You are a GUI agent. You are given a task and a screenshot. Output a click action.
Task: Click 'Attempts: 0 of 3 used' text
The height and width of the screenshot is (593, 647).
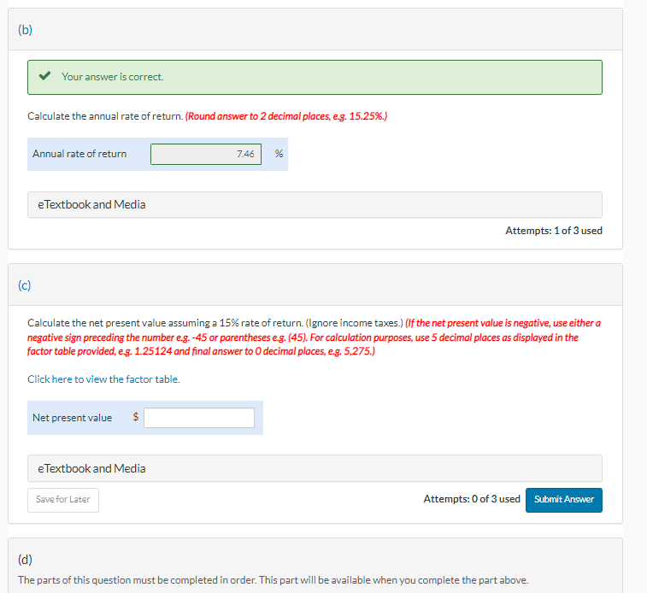472,499
